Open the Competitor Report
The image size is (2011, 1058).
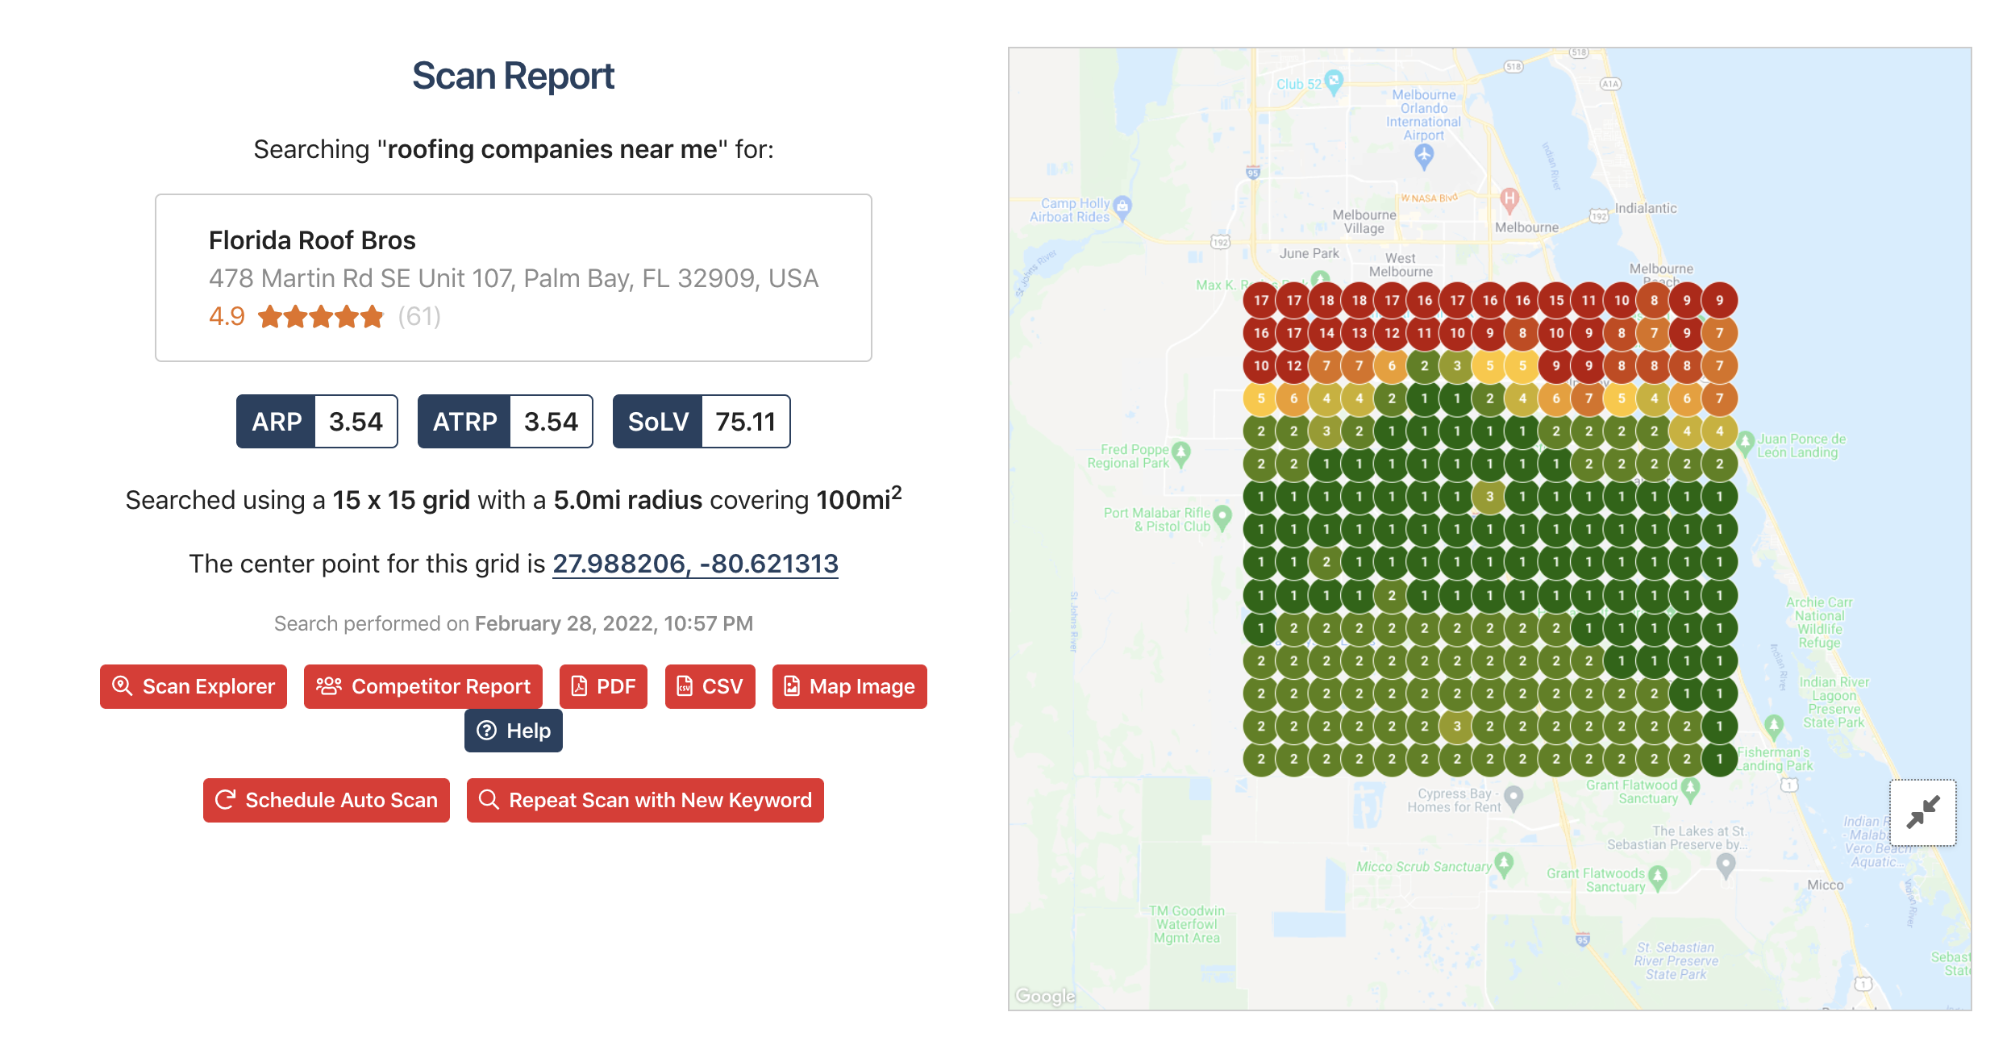pyautogui.click(x=423, y=686)
